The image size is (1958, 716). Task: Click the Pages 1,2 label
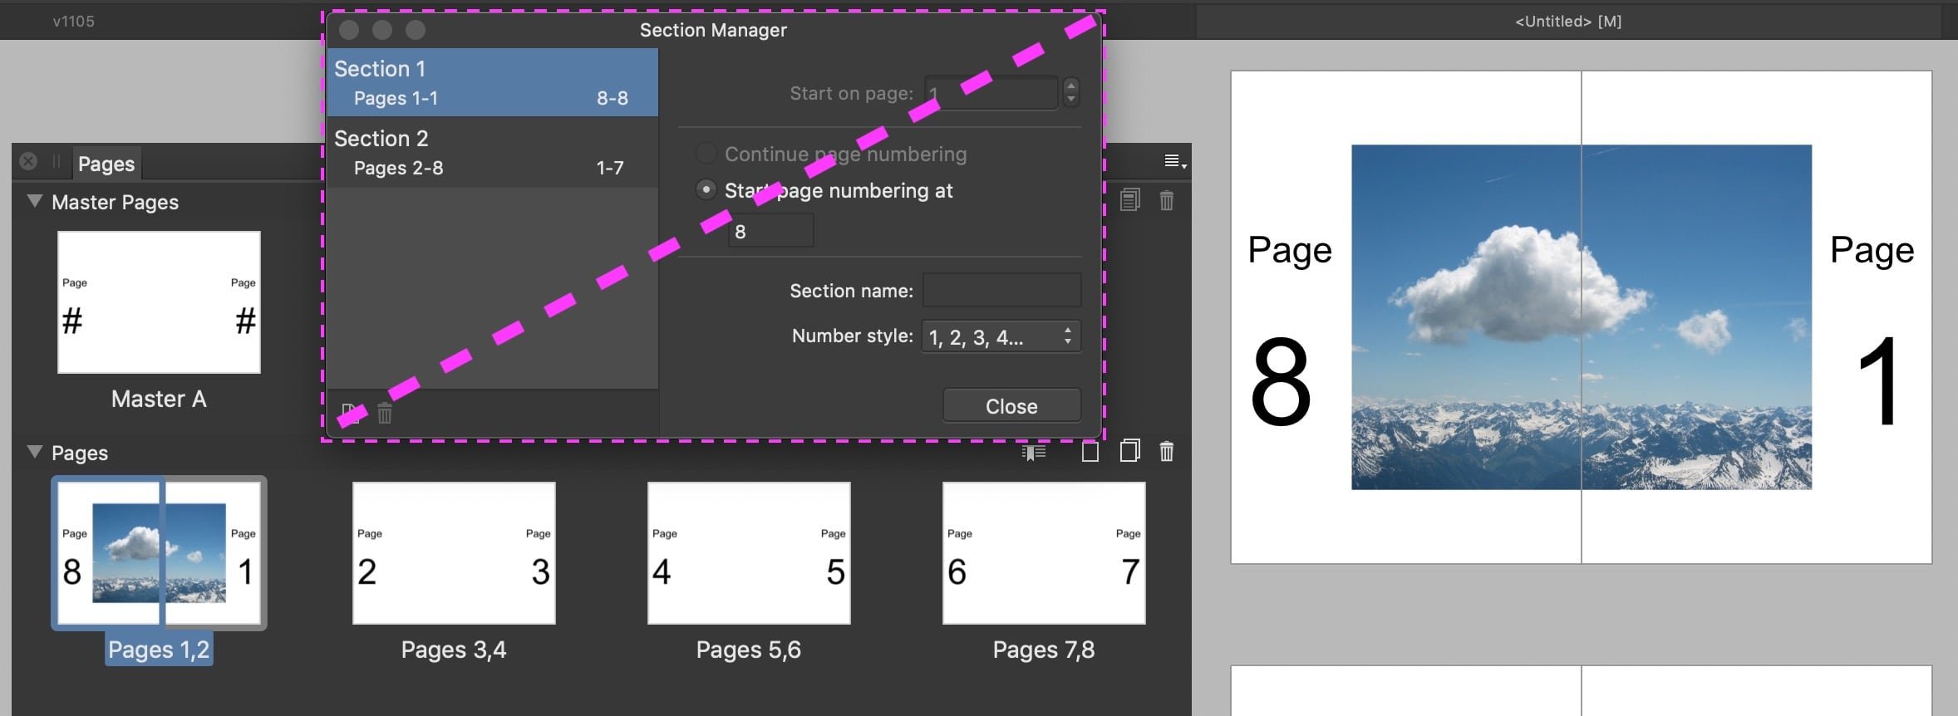point(159,650)
